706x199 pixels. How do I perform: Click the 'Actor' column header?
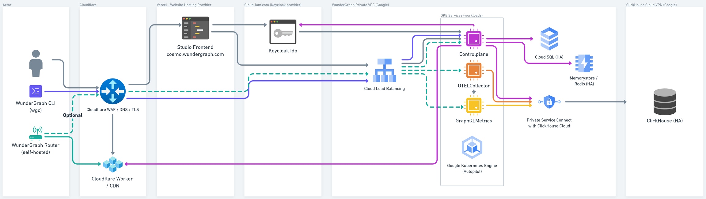pyautogui.click(x=7, y=5)
